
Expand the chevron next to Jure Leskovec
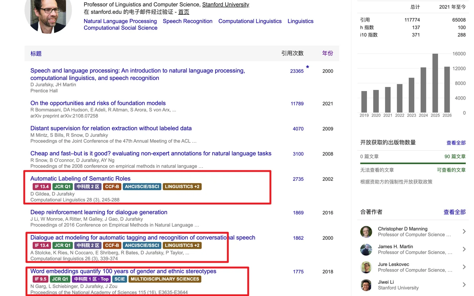click(x=464, y=267)
